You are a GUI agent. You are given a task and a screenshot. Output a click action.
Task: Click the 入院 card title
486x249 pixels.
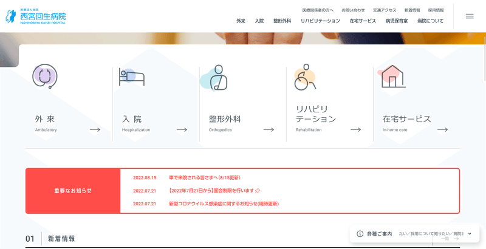click(x=132, y=119)
